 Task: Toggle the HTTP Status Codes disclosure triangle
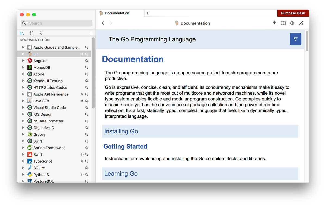23,87
